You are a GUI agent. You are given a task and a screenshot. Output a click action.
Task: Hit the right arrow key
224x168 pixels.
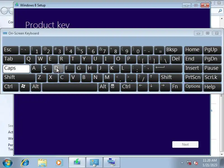[165, 87]
